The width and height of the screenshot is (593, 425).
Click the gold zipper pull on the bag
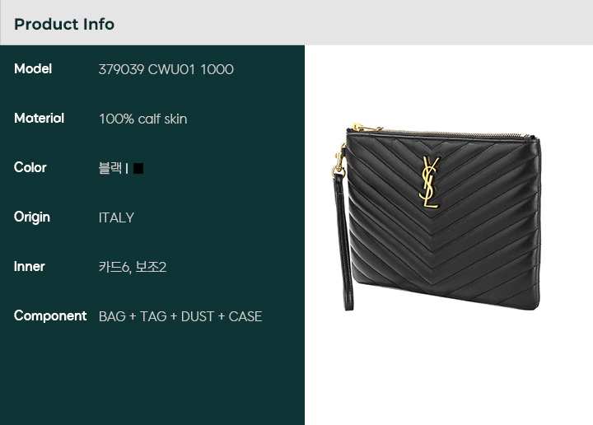point(364,128)
